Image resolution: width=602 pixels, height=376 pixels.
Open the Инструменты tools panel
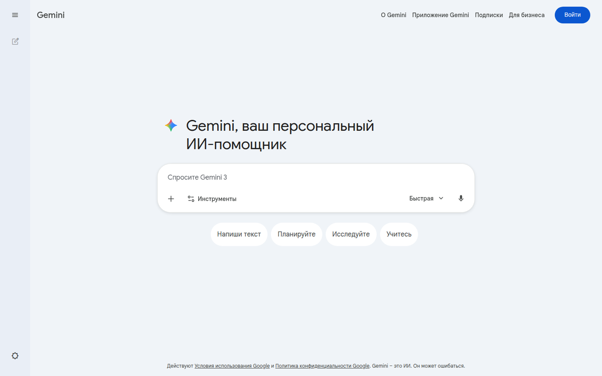click(x=212, y=199)
